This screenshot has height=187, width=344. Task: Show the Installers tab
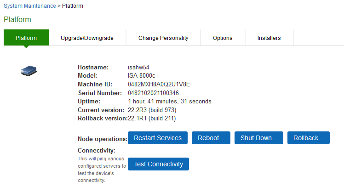pyautogui.click(x=269, y=38)
